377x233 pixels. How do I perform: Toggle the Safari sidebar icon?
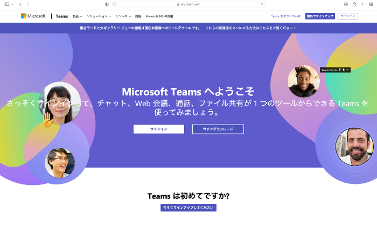click(7, 4)
